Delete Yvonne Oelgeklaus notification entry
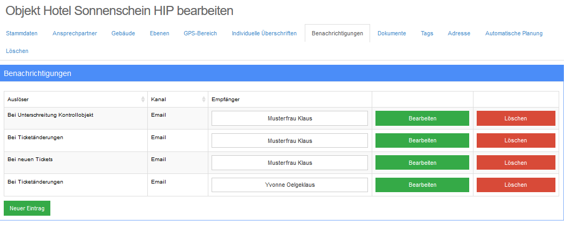This screenshot has height=228, width=564. 516,185
